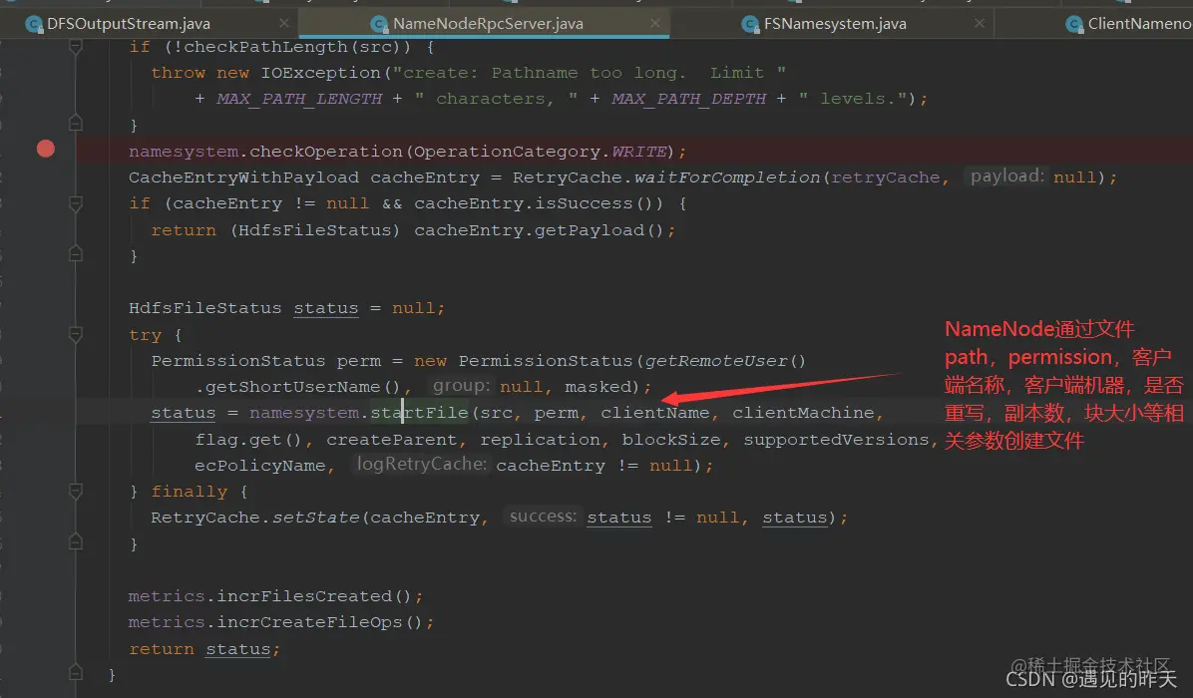Click fold end marker after RetryCache.setState
This screenshot has width=1193, height=698.
click(x=76, y=541)
